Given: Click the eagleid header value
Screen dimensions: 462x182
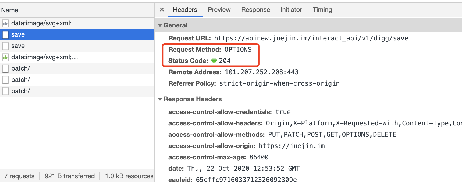Looking at the screenshot, I should point(246,179).
